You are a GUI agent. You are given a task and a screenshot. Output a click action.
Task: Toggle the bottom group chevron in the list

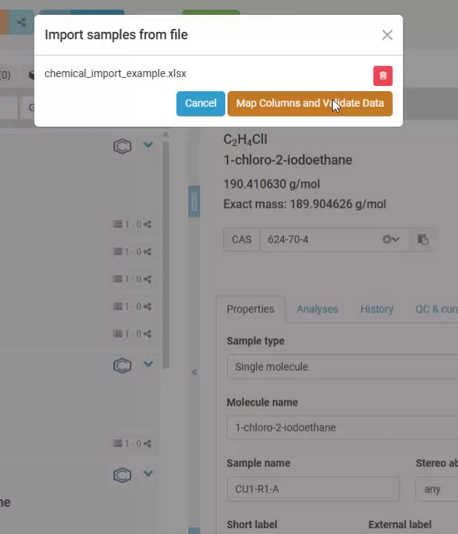click(148, 473)
